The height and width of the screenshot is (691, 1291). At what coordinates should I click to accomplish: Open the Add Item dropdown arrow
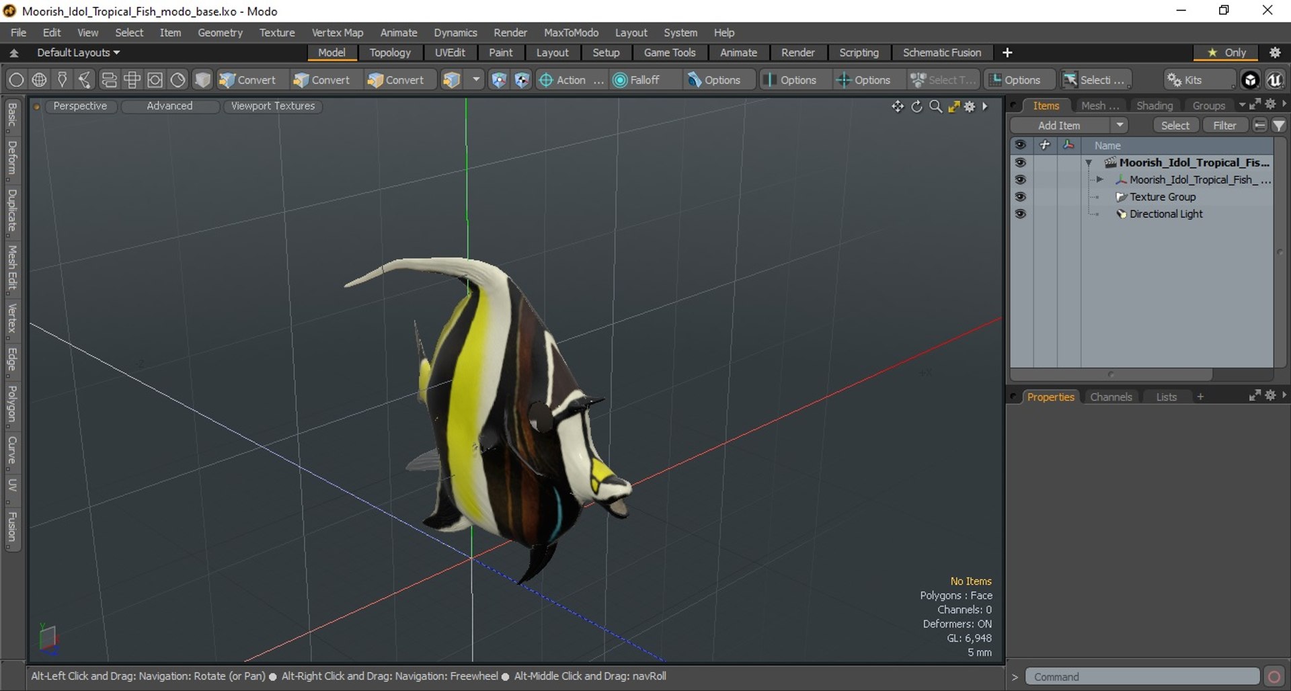[x=1119, y=126]
